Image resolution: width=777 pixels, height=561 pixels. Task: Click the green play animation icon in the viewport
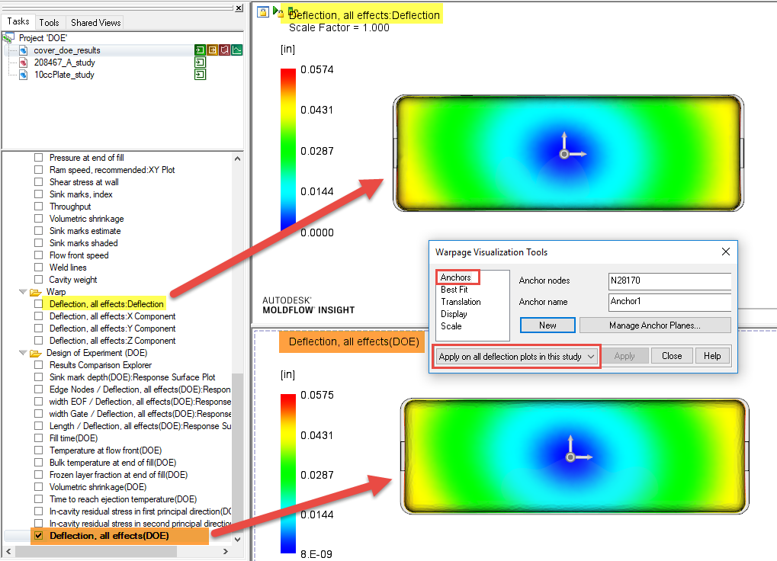point(276,11)
